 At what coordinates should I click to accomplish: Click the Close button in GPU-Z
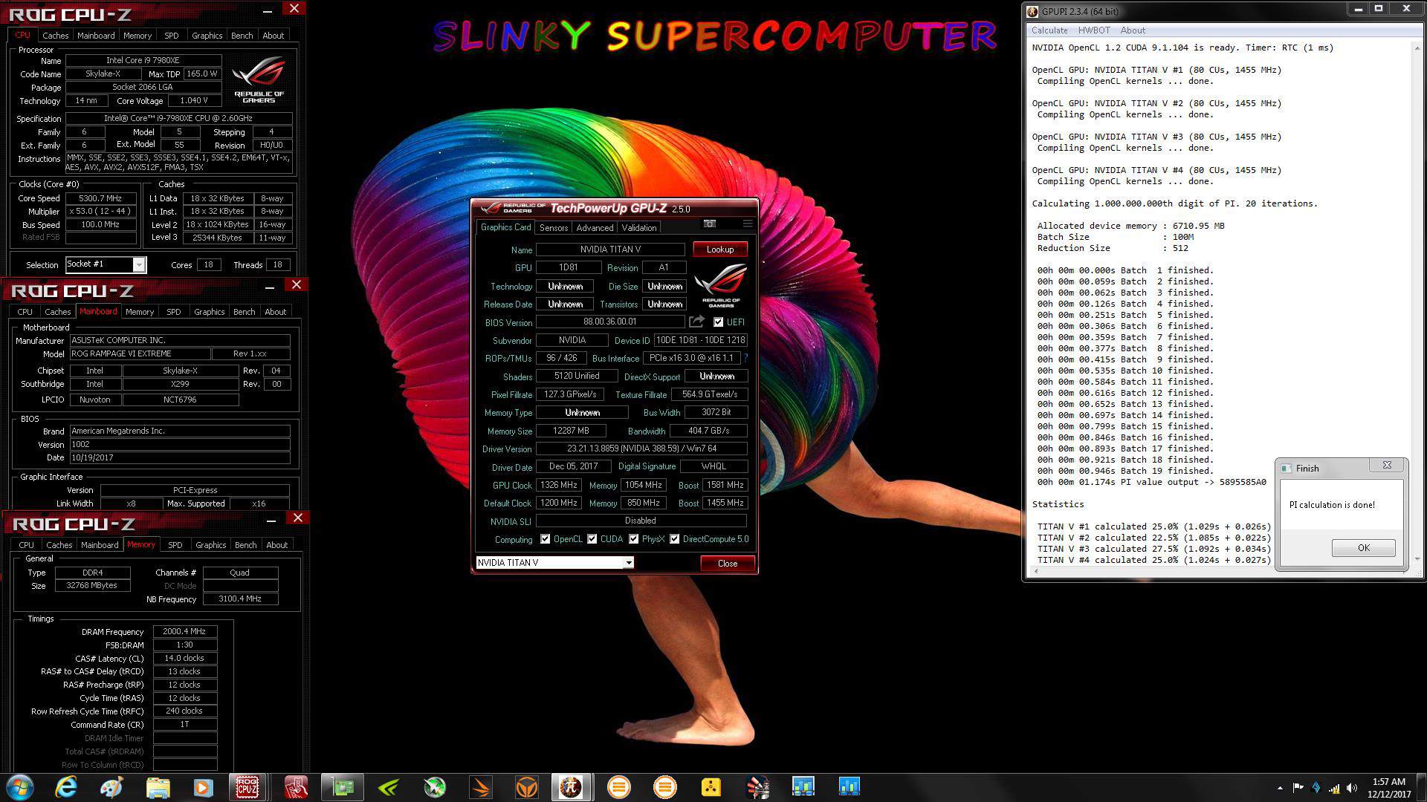pyautogui.click(x=727, y=564)
